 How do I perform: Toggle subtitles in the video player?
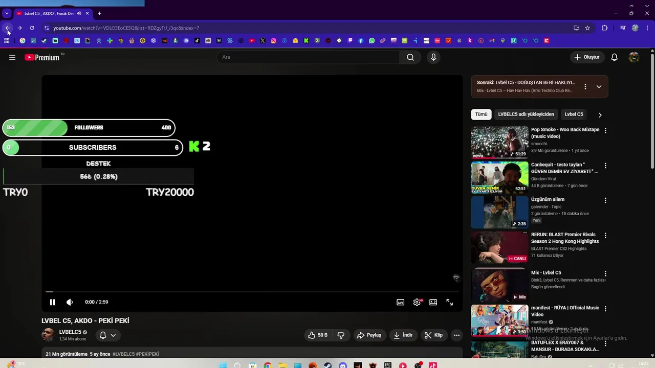click(x=401, y=302)
